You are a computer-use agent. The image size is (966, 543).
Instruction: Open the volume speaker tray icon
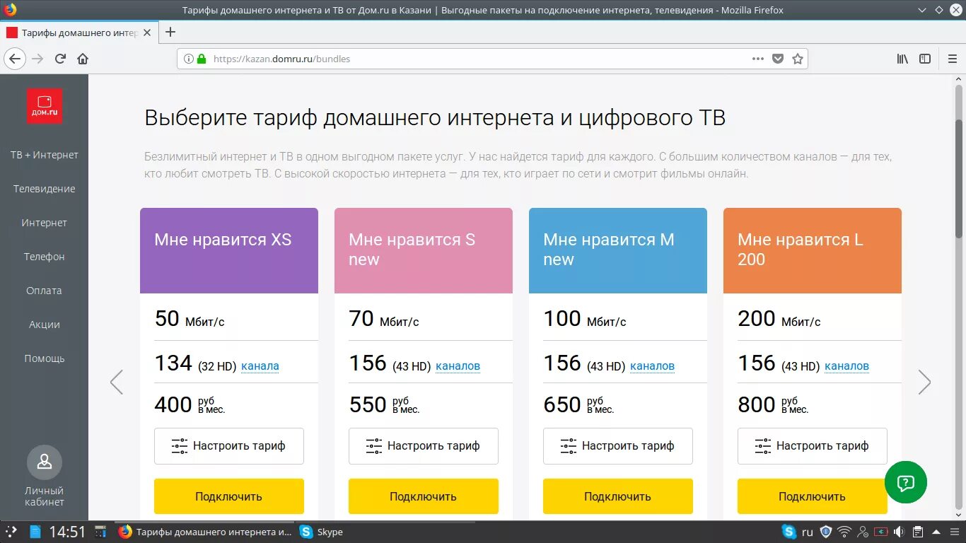pyautogui.click(x=899, y=532)
